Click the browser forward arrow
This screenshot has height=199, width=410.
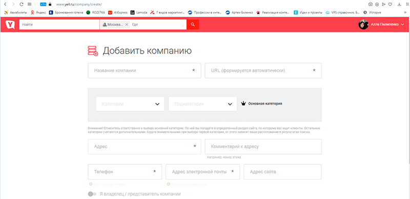[13, 4]
